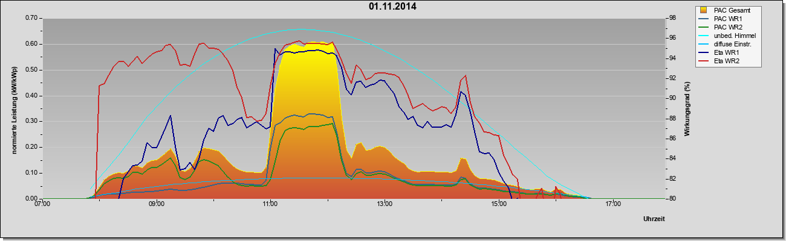Click the 07:00 time axis label
The width and height of the screenshot is (786, 241).
tap(42, 205)
